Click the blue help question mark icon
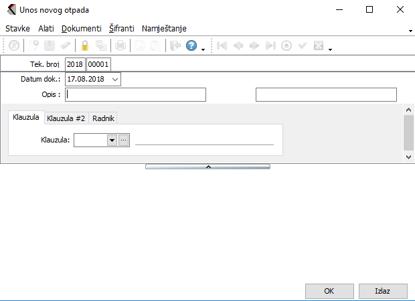The width and height of the screenshot is (415, 301). 191,46
